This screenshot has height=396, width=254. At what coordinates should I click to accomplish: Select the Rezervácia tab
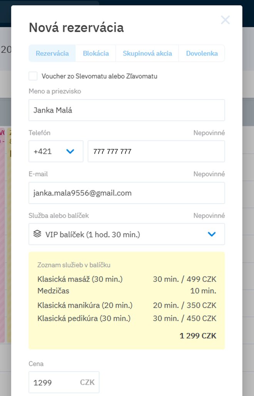pos(52,53)
